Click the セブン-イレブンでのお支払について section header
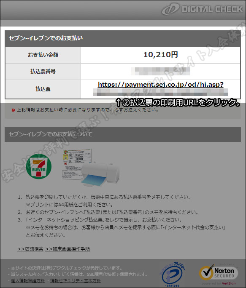This screenshot has height=288, width=246. coord(123,134)
